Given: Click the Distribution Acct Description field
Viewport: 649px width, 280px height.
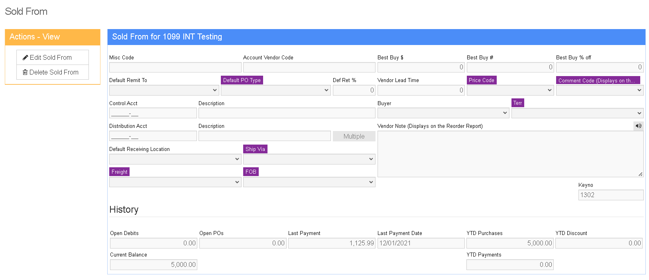Looking at the screenshot, I should click(264, 136).
